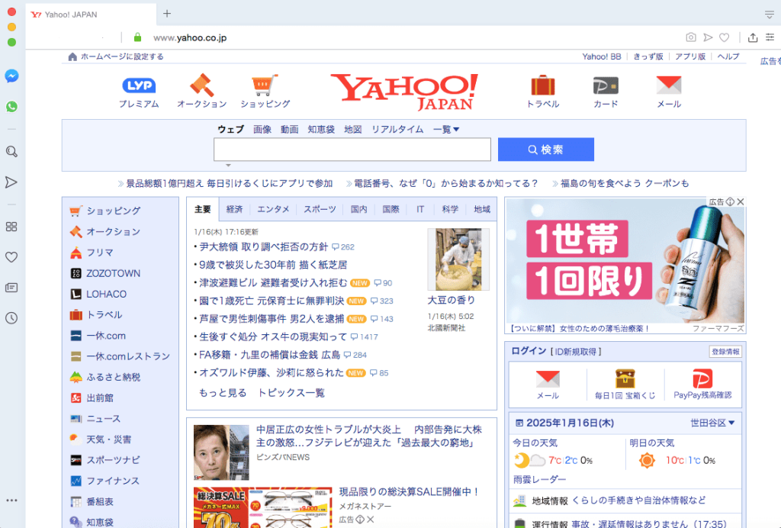Screen dimensions: 781x528
Task: Open WhatsApp in the browser sidebar
Action: [x=12, y=107]
